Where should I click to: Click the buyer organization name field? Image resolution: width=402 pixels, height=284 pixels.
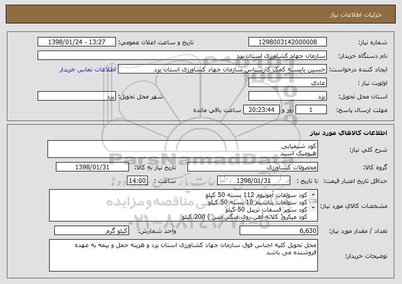(182, 55)
